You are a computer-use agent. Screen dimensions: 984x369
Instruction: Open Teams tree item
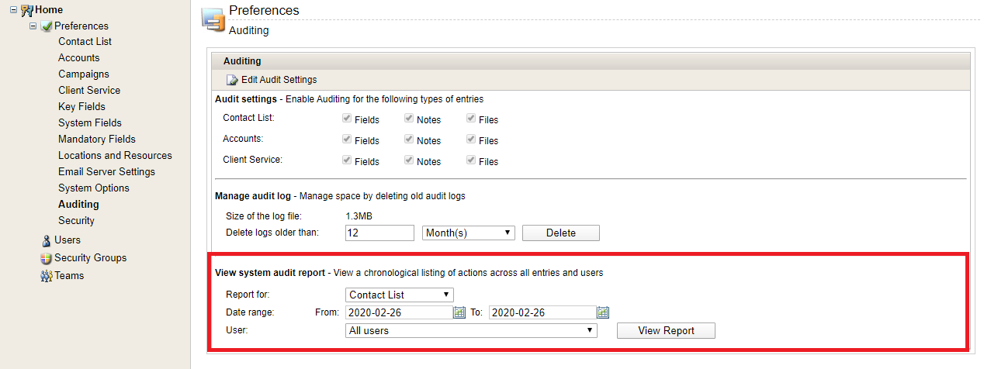[x=69, y=276]
